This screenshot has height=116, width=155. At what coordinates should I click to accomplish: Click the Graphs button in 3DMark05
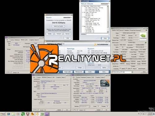[x=90, y=72]
